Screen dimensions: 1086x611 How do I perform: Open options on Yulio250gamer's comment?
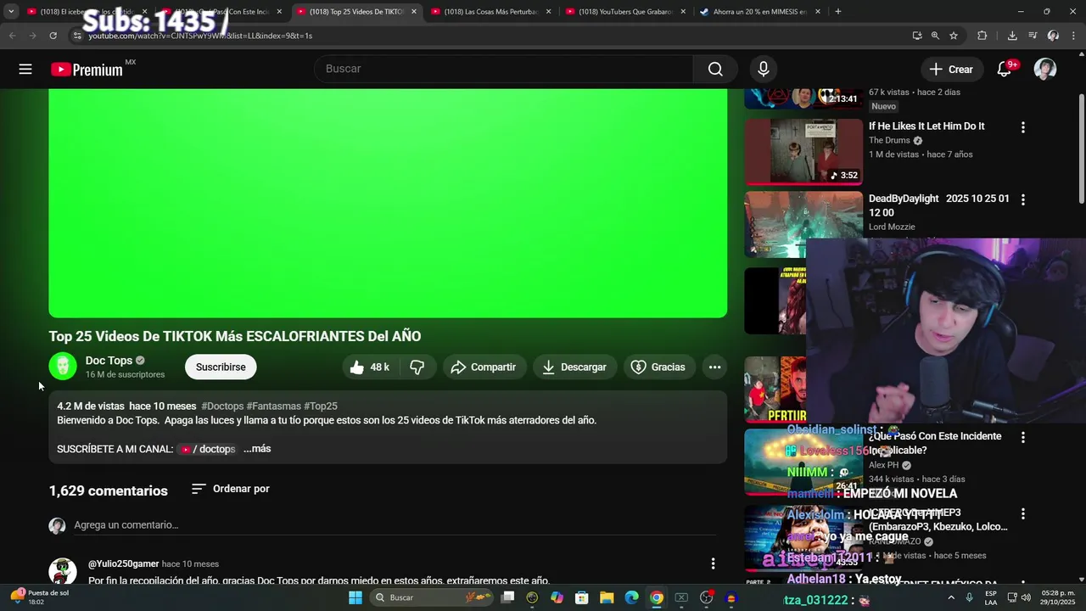(x=713, y=563)
